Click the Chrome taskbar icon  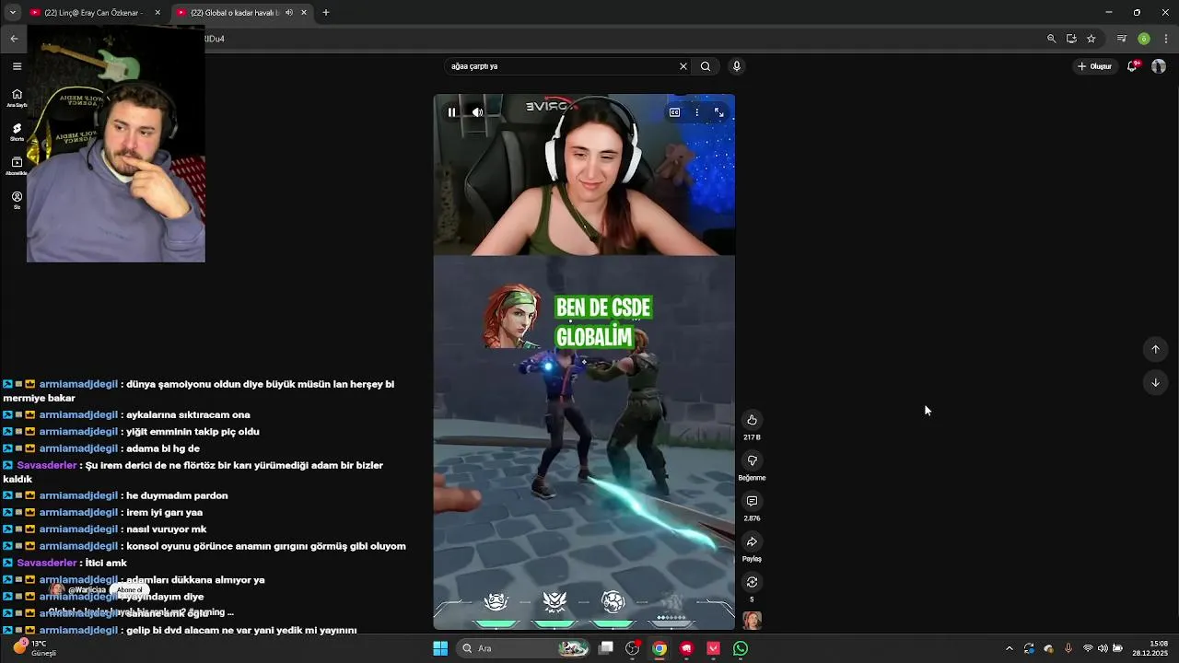660,648
